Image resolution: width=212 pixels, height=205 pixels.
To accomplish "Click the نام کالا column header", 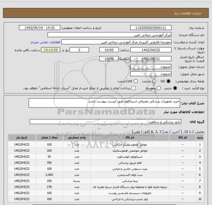I will pos(130,137).
